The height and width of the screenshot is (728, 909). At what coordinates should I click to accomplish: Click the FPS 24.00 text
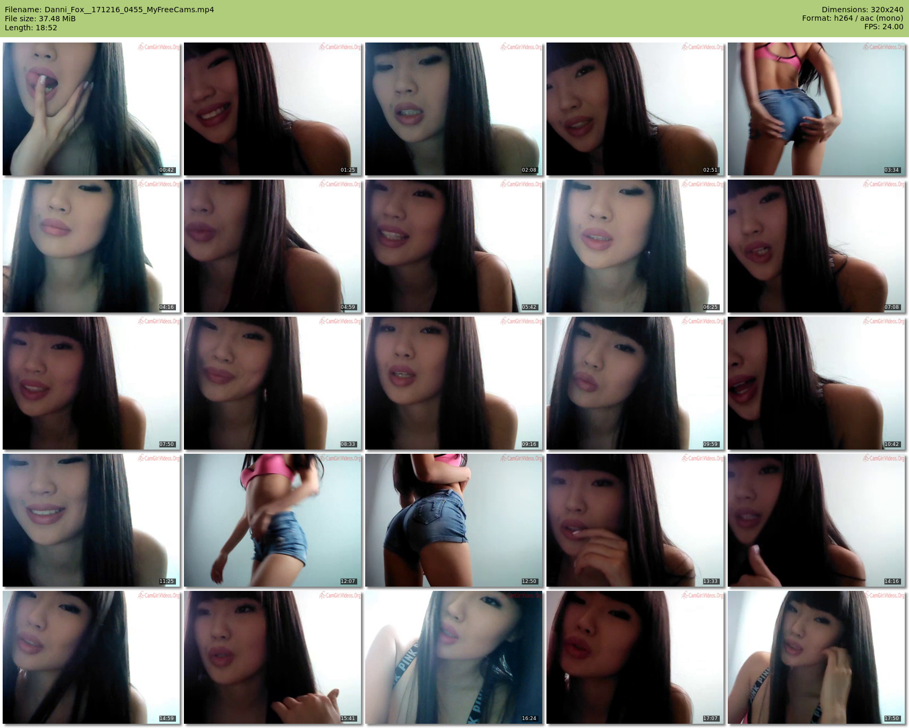coord(883,27)
